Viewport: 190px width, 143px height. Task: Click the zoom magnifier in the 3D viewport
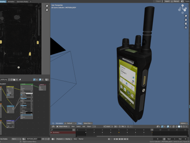pyautogui.click(x=186, y=16)
